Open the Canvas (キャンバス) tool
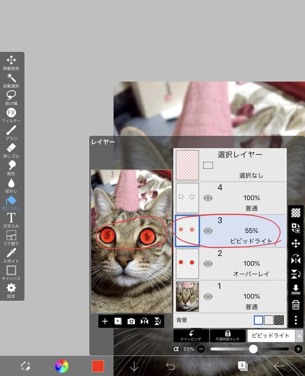 pyautogui.click(x=11, y=273)
